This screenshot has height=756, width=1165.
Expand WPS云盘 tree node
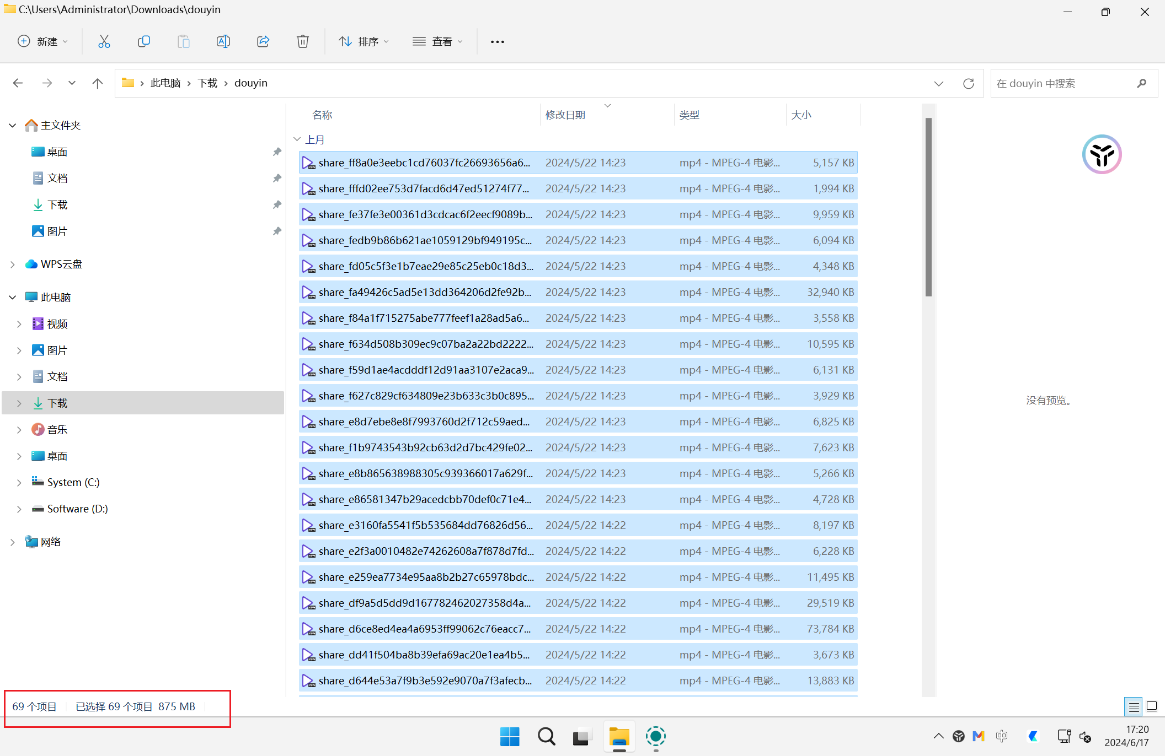[12, 264]
